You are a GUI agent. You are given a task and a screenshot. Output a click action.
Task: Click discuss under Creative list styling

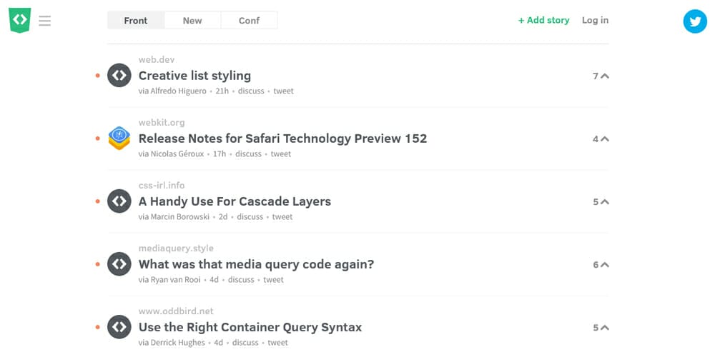click(x=251, y=91)
